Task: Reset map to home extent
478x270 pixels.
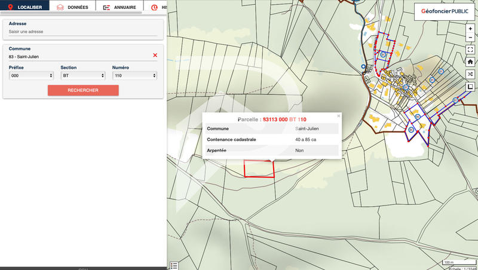Action: pyautogui.click(x=470, y=62)
